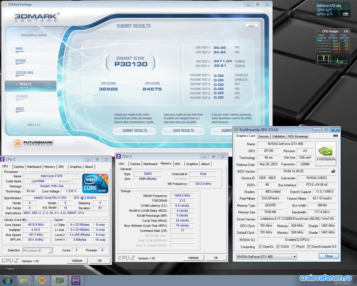Viewport: 357px width, 286px height.
Task: Open the MSI Giveaway tab in GPU-Z
Action: click(298, 136)
